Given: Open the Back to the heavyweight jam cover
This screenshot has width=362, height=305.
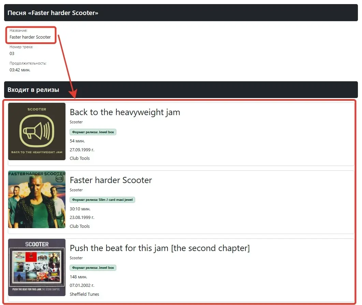Looking at the screenshot, I should pos(37,131).
